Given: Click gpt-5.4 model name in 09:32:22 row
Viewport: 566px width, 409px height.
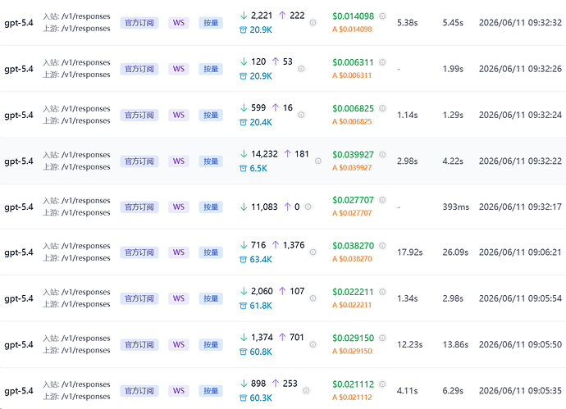Looking at the screenshot, I should click(x=19, y=161).
